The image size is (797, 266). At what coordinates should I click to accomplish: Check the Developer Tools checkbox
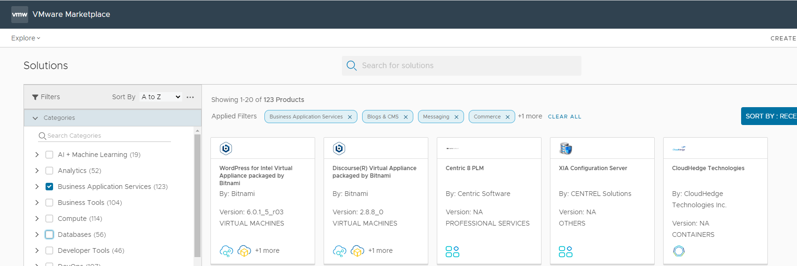point(49,250)
